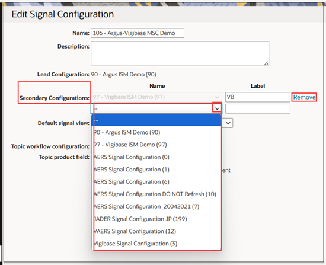The height and width of the screenshot is (265, 326).
Task: Open the disabled 97 - Vigibase ISM Demo dropdown
Action: click(156, 97)
